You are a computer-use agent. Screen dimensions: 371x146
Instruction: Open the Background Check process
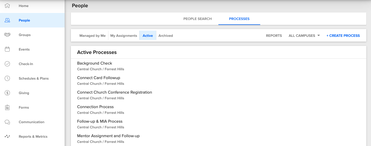click(x=95, y=63)
